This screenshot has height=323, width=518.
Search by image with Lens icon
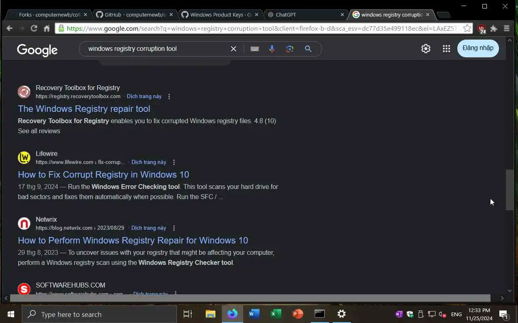(290, 49)
